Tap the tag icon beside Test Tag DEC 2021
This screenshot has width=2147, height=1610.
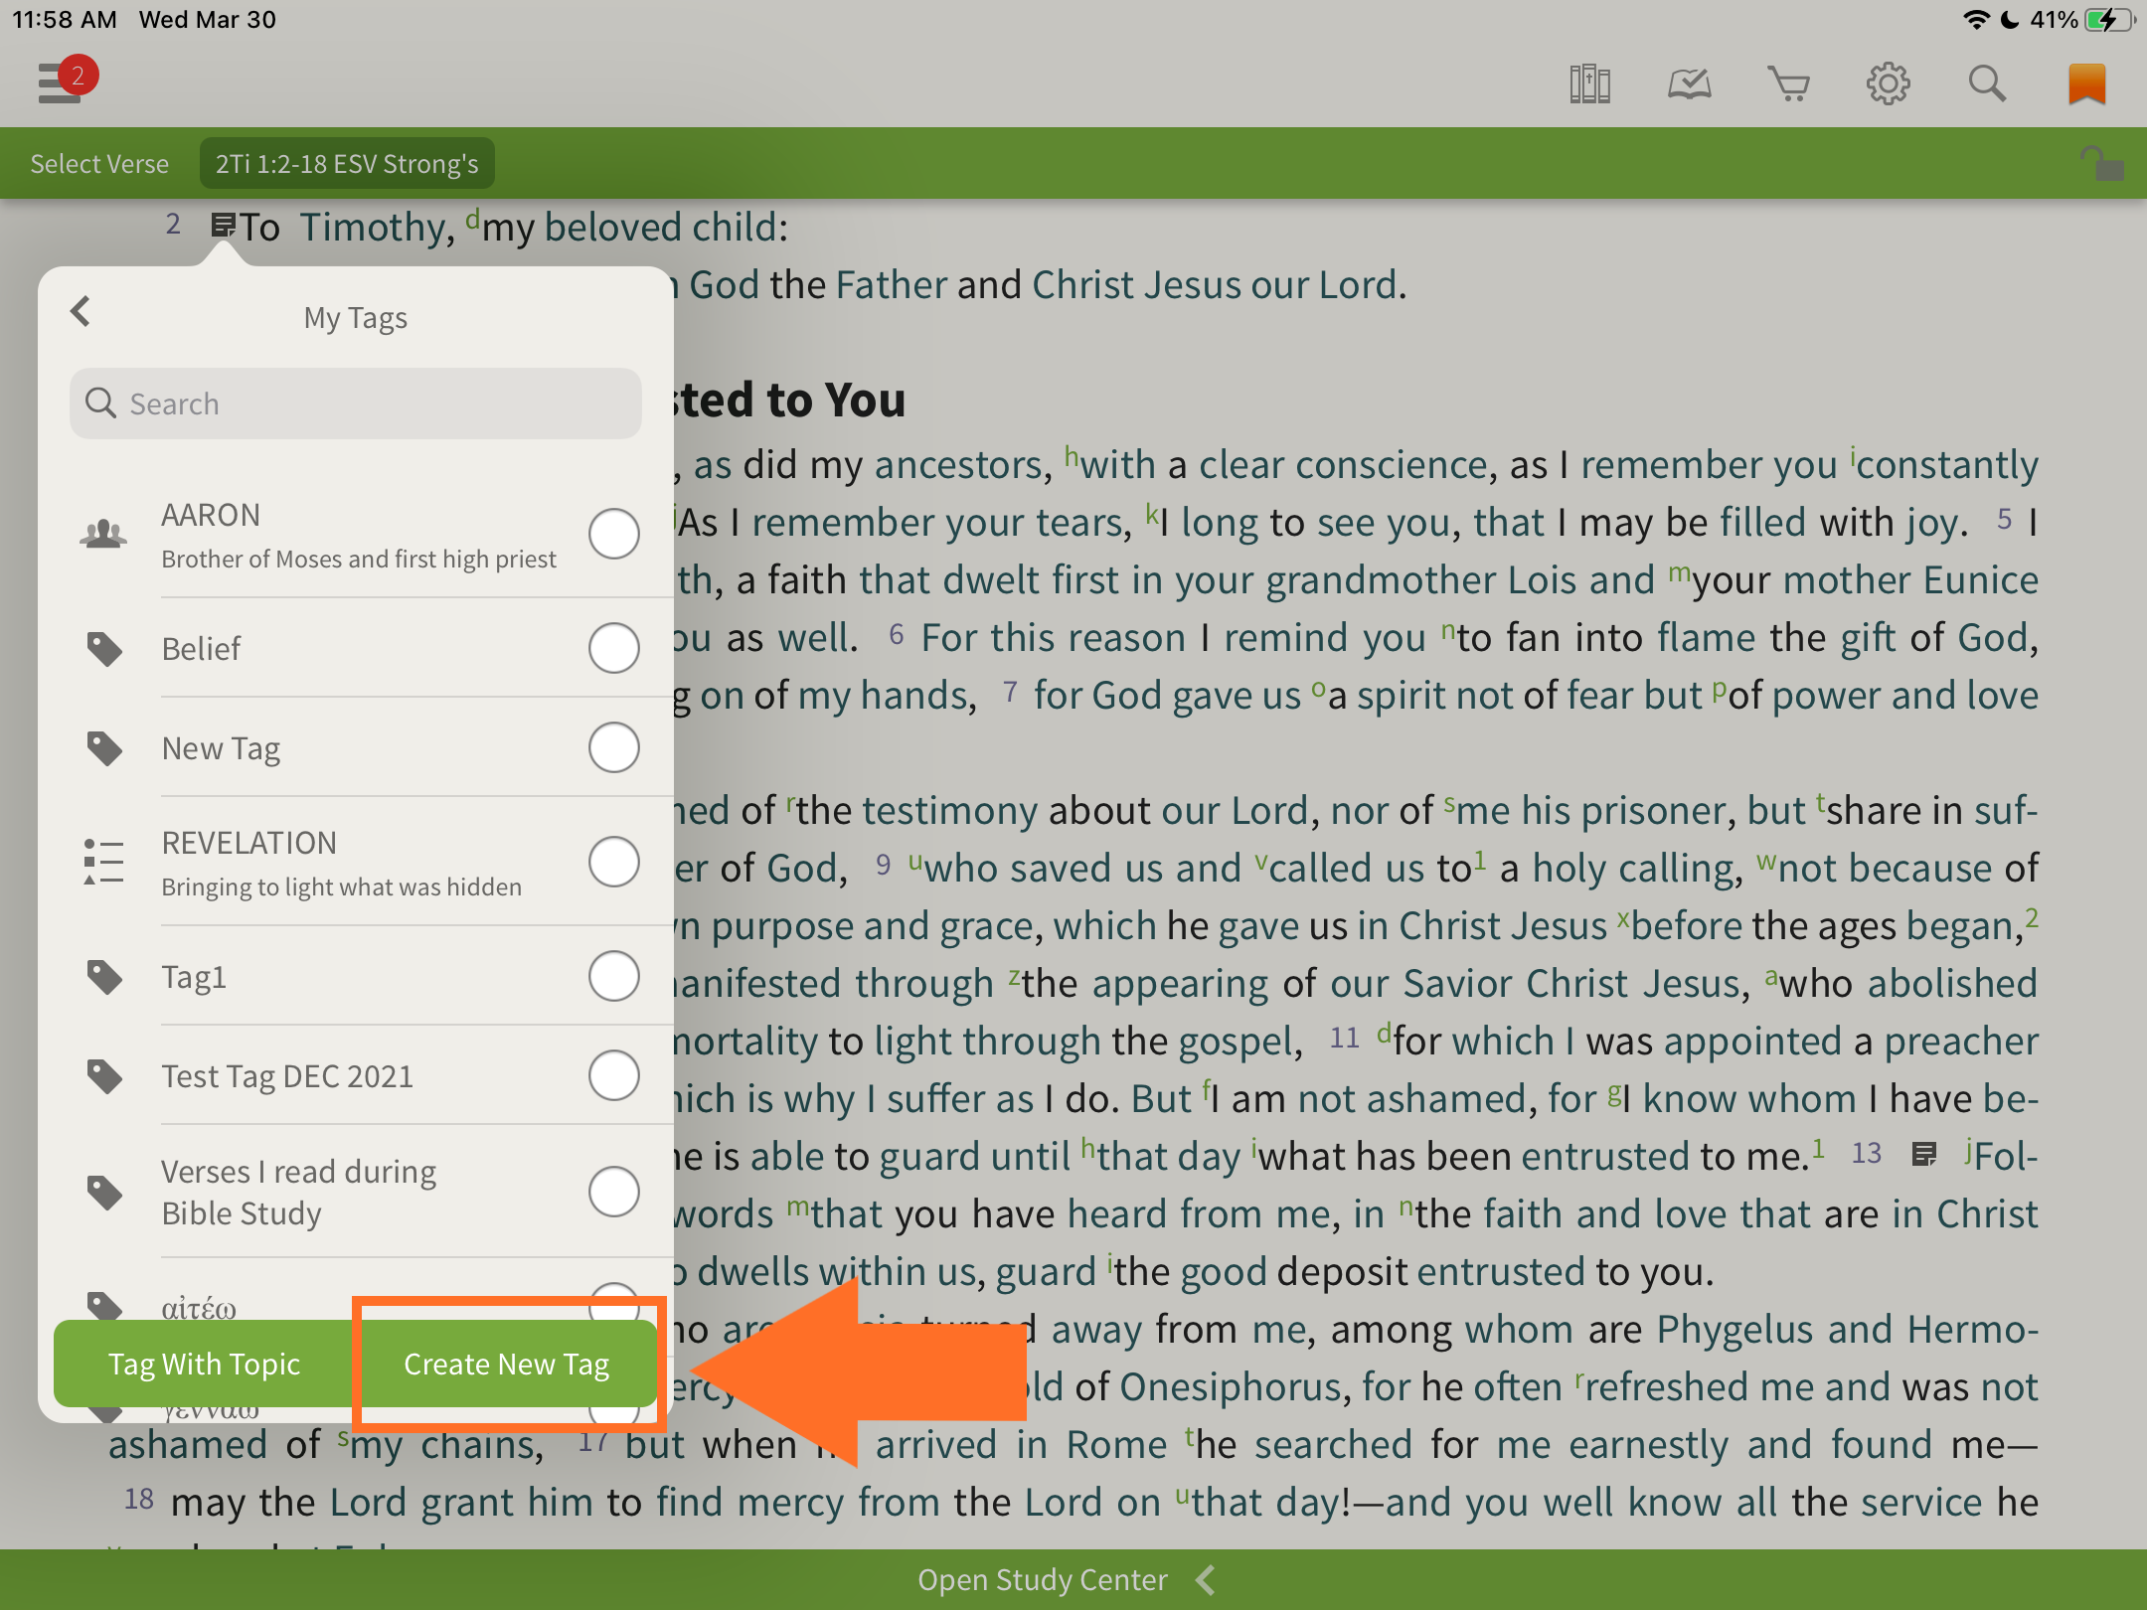[x=103, y=1075]
